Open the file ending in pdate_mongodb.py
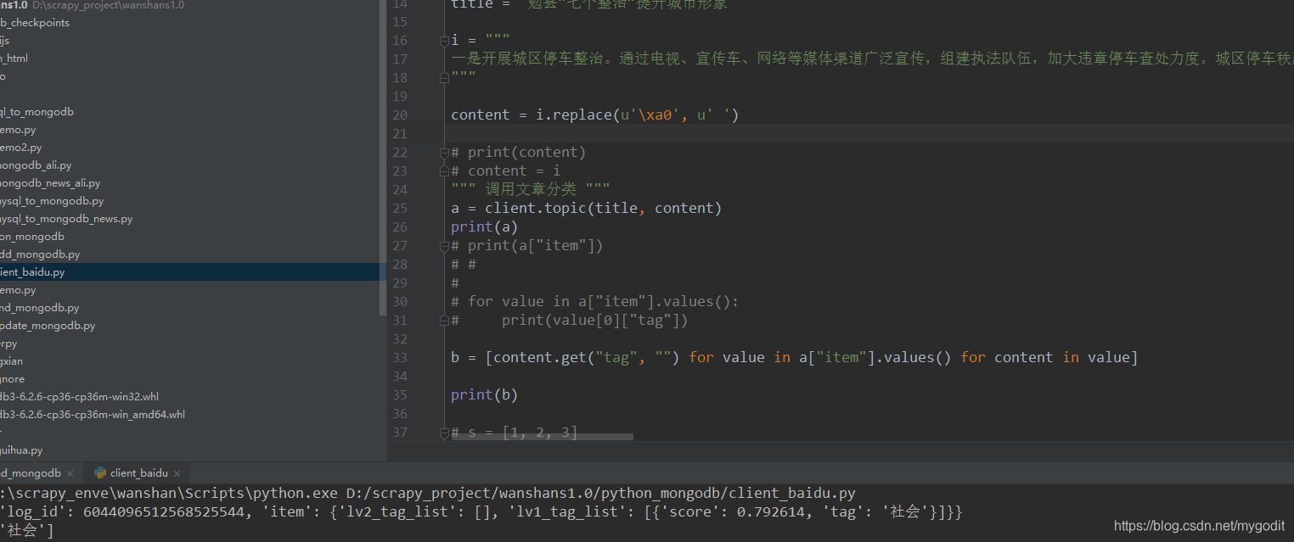 48,326
